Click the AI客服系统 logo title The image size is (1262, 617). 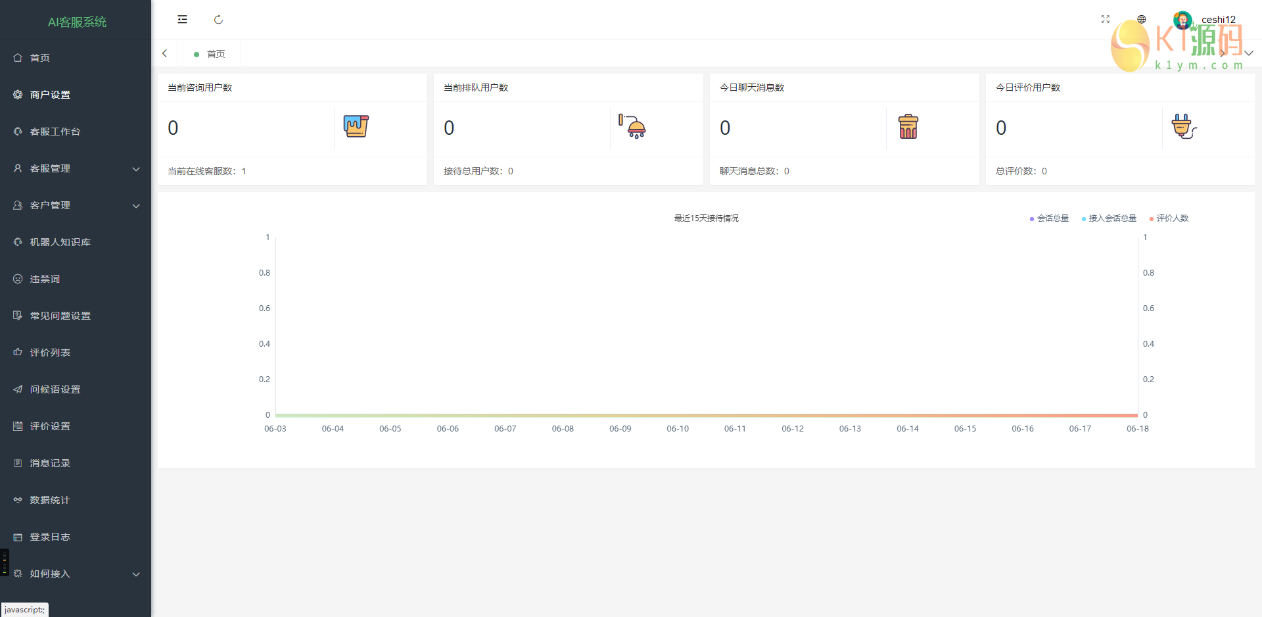(77, 22)
